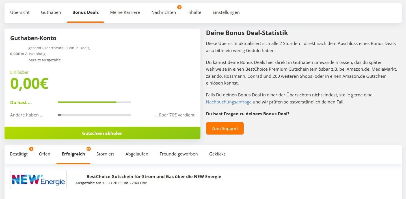
Task: Click the Zum Support button
Action: pyautogui.click(x=225, y=128)
